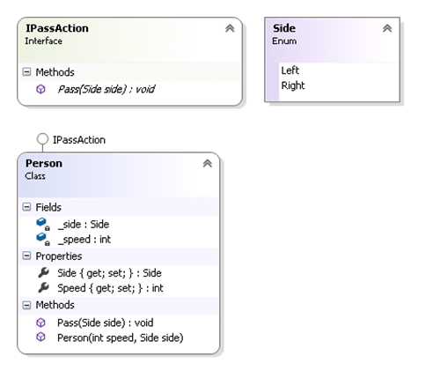The image size is (433, 378).
Task: Collapse the IPassAction interface box with chevron
Action: 230,28
